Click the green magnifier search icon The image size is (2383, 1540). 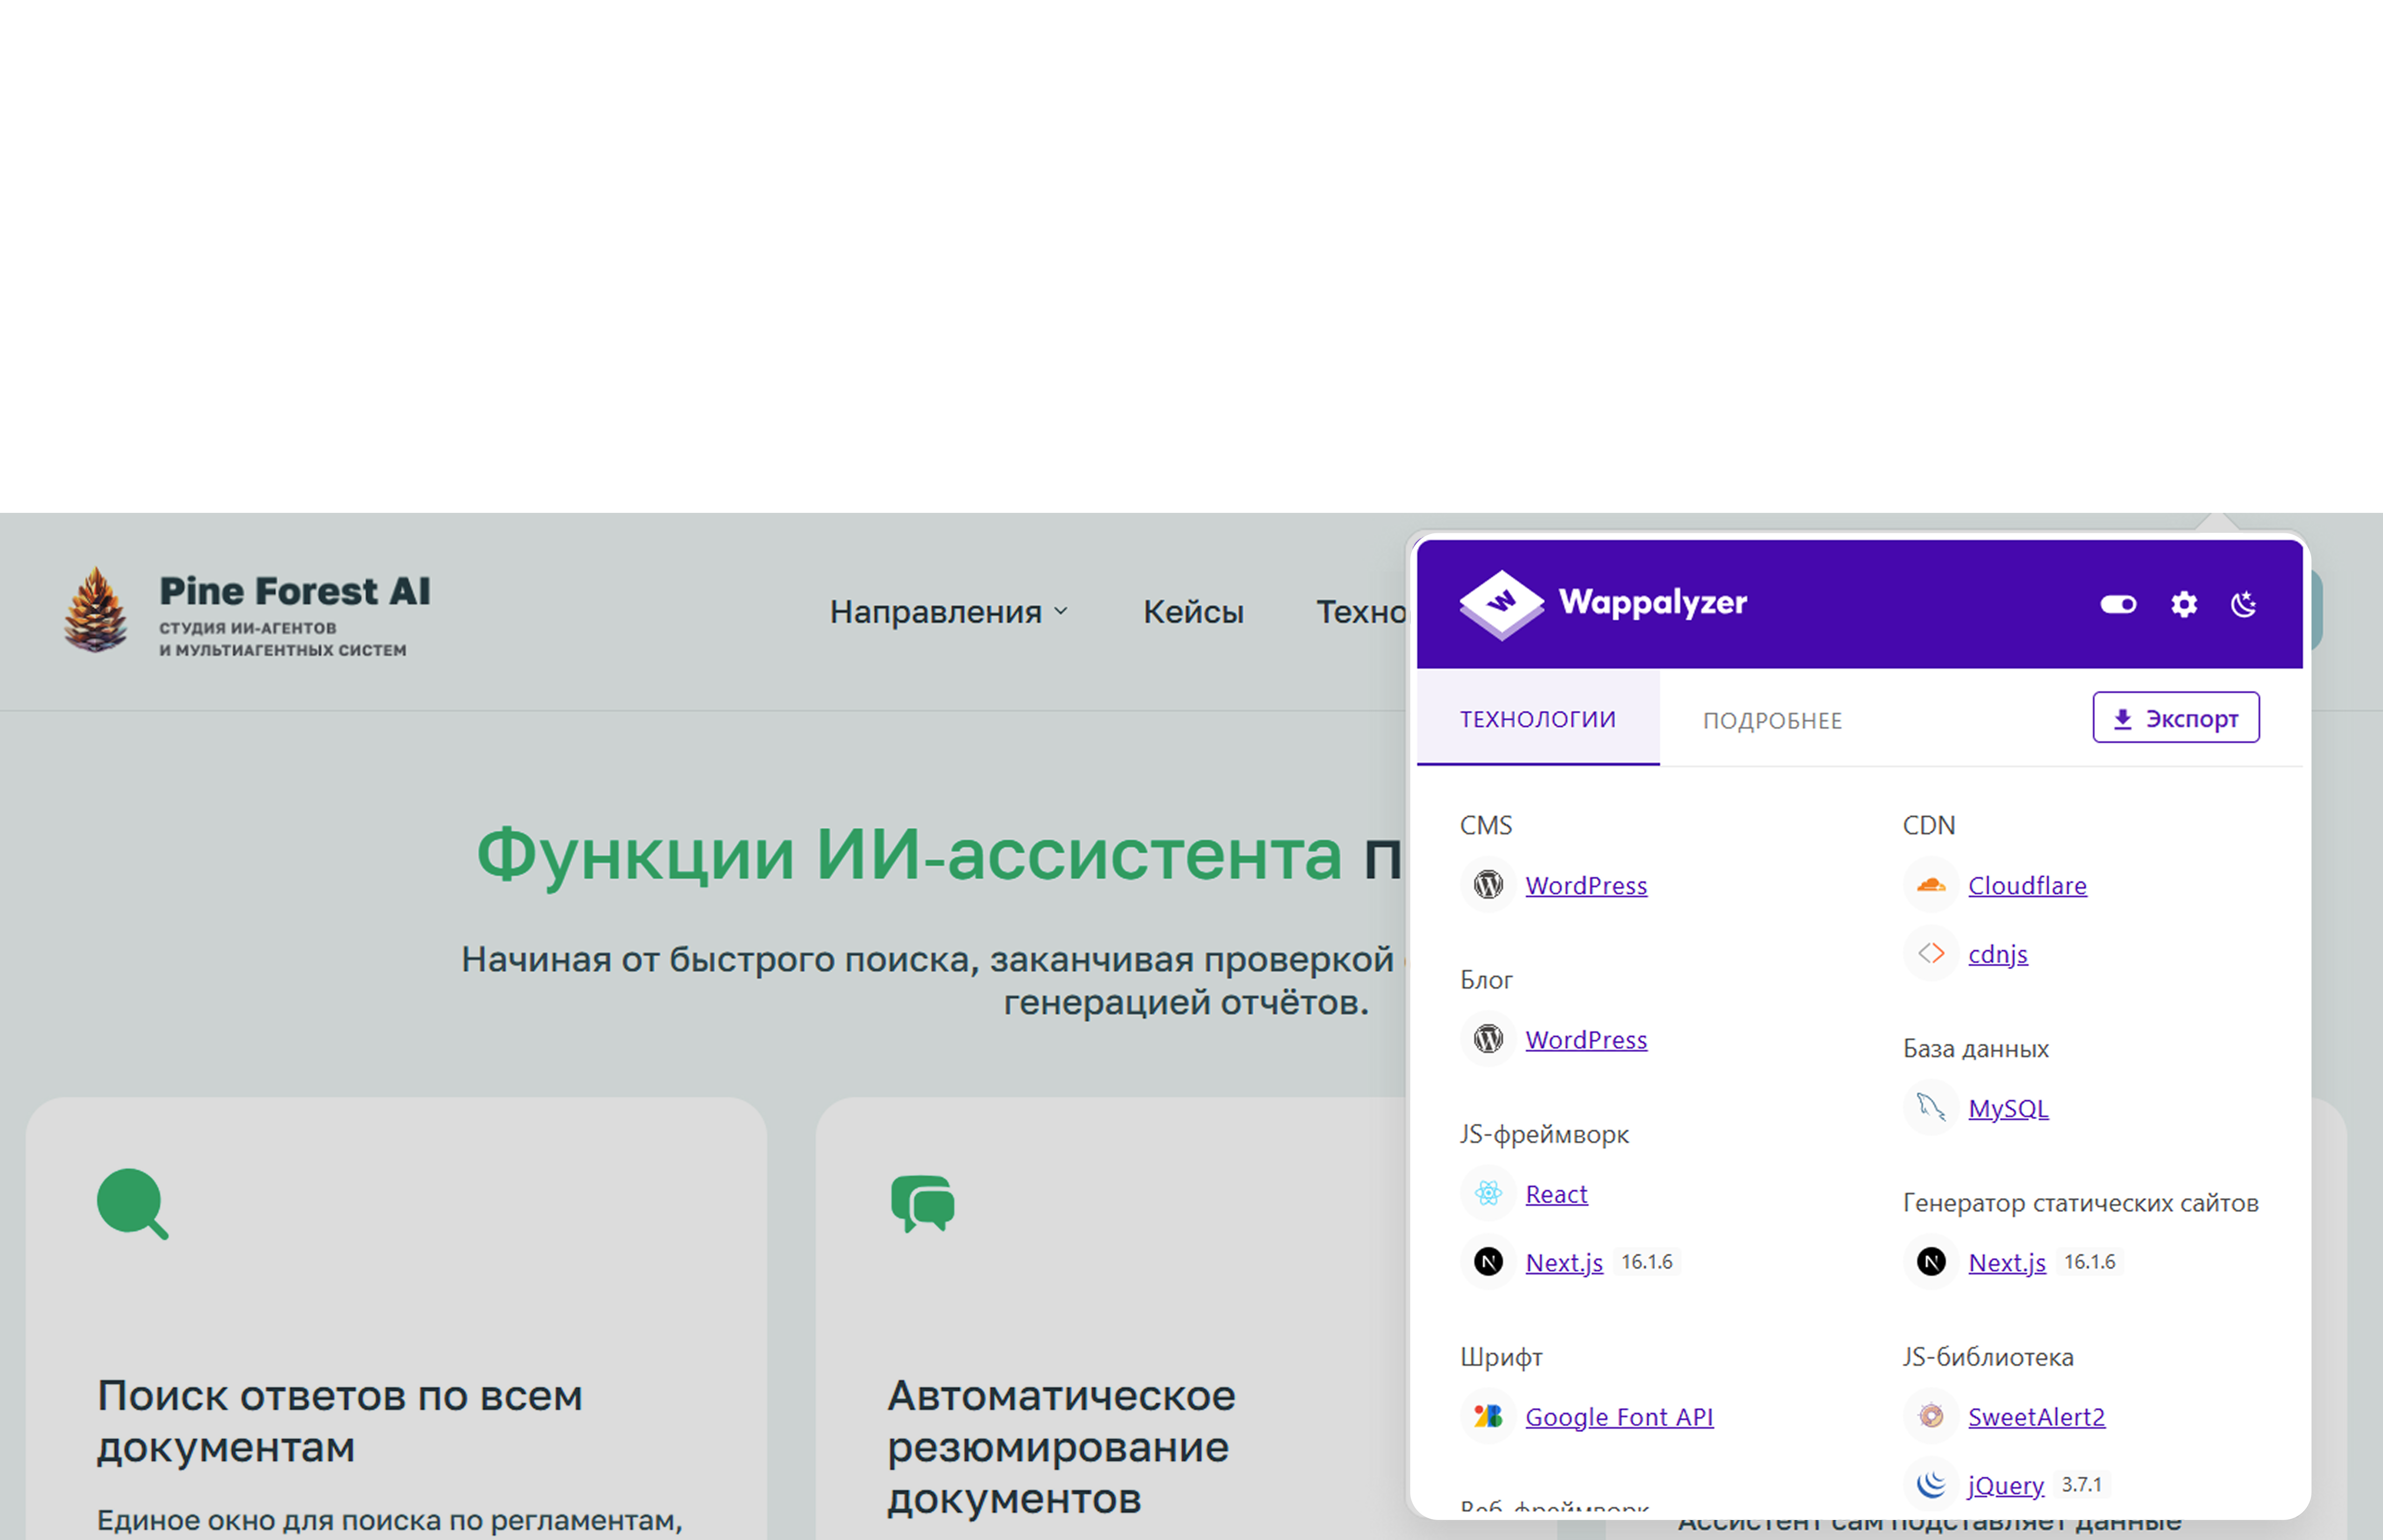click(x=133, y=1204)
